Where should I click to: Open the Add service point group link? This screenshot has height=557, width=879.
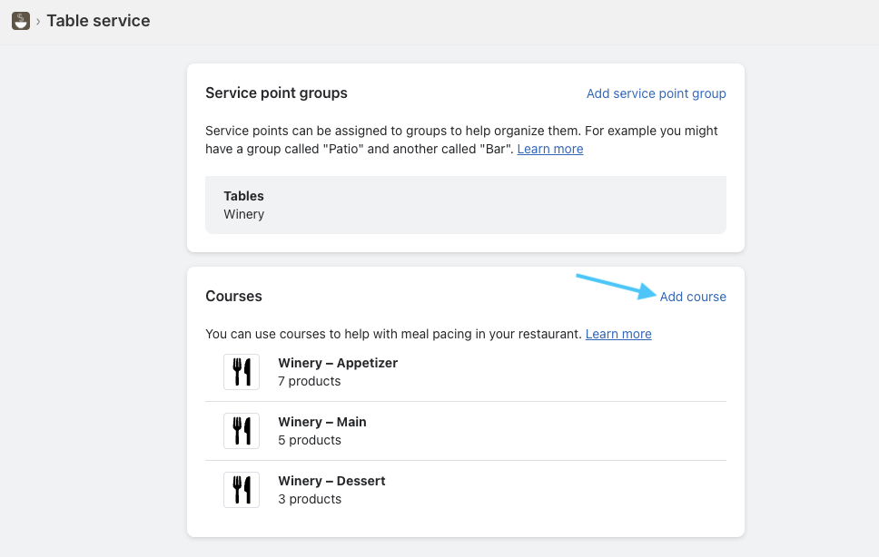[656, 93]
